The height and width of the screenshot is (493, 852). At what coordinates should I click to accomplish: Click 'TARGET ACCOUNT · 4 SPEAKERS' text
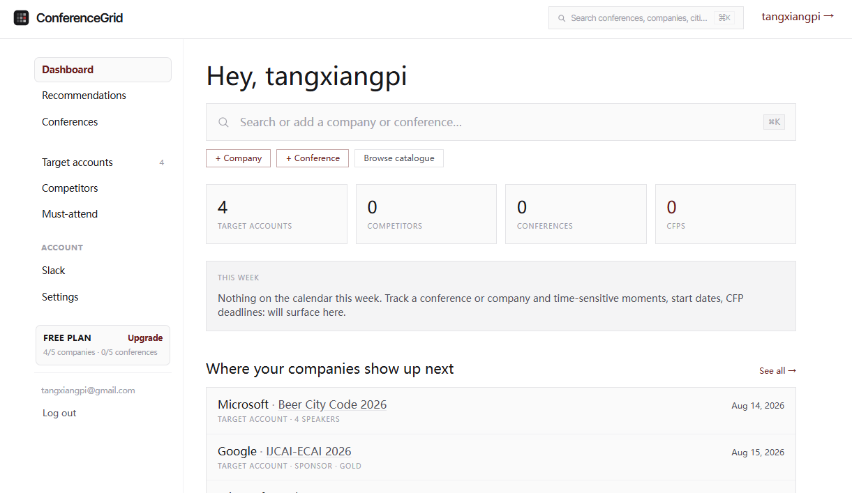click(278, 420)
